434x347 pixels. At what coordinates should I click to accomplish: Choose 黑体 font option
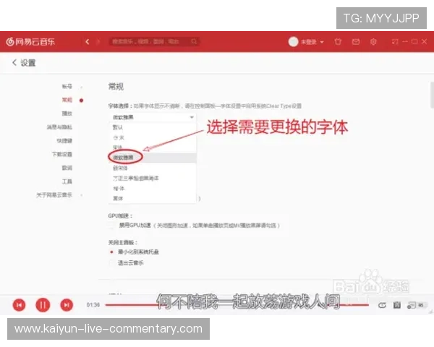[152, 198]
